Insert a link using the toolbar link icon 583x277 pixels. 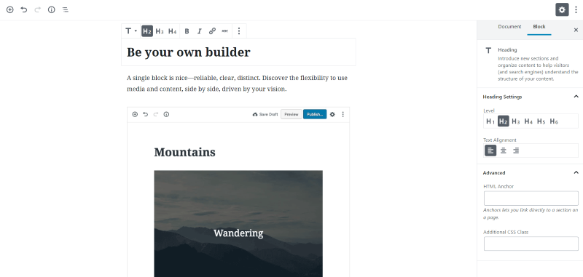point(212,31)
